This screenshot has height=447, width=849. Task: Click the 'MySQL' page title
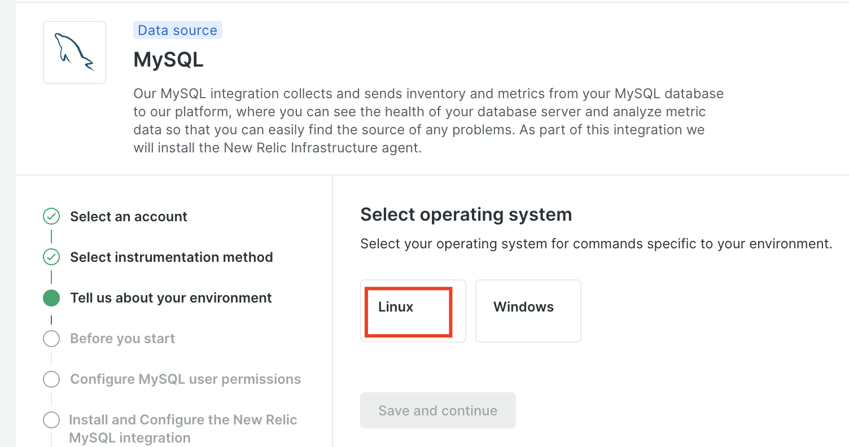pos(168,60)
